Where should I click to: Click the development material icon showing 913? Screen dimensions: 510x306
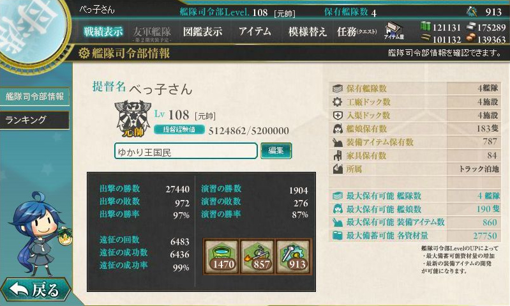tap(294, 257)
